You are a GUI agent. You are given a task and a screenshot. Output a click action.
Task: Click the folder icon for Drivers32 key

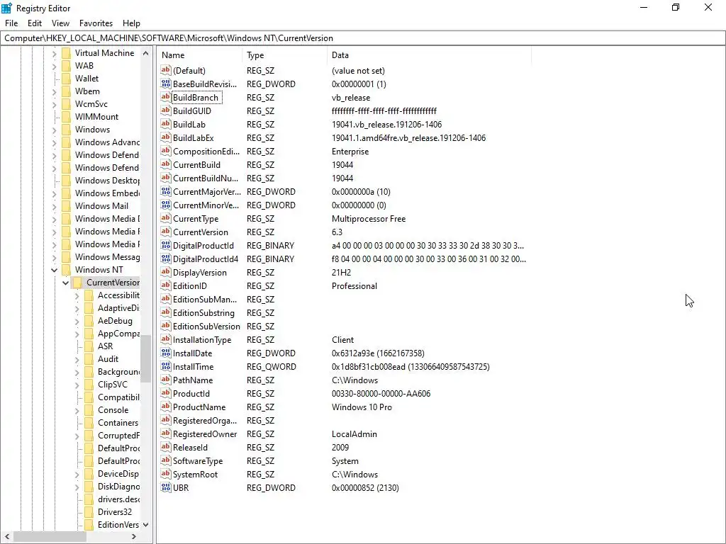click(89, 512)
